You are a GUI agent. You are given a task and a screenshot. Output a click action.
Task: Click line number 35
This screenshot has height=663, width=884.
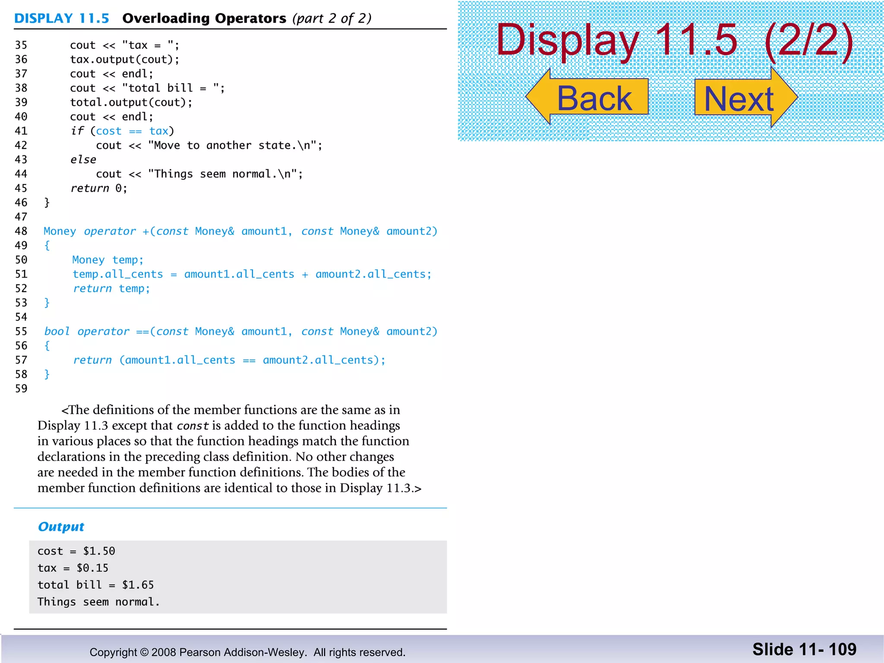(x=21, y=45)
